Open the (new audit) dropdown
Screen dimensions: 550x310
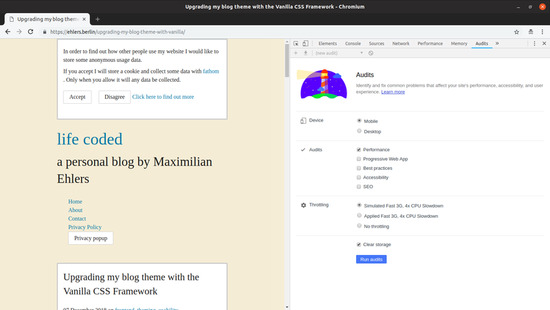[x=338, y=53]
